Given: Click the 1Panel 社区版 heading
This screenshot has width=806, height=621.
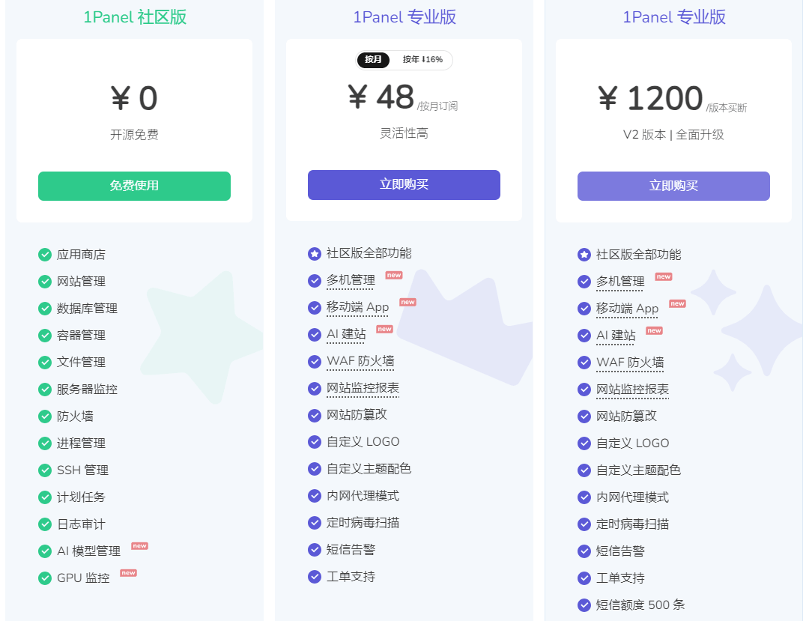Looking at the screenshot, I should (x=135, y=17).
